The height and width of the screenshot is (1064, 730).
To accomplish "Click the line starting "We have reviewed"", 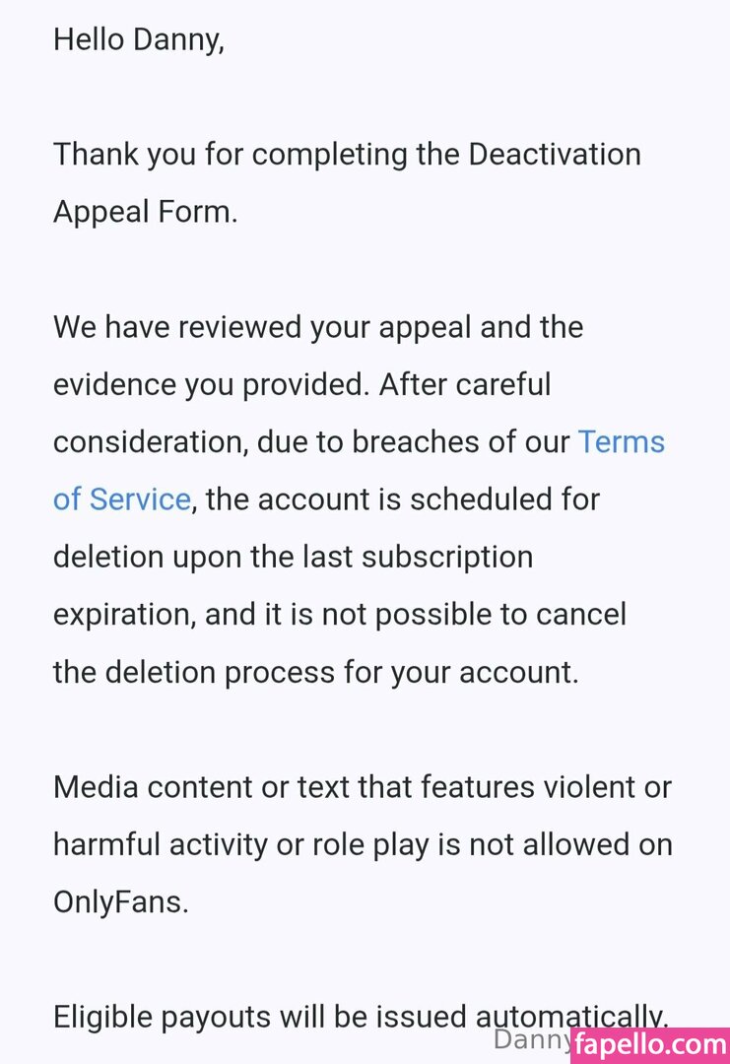I will coord(317,327).
